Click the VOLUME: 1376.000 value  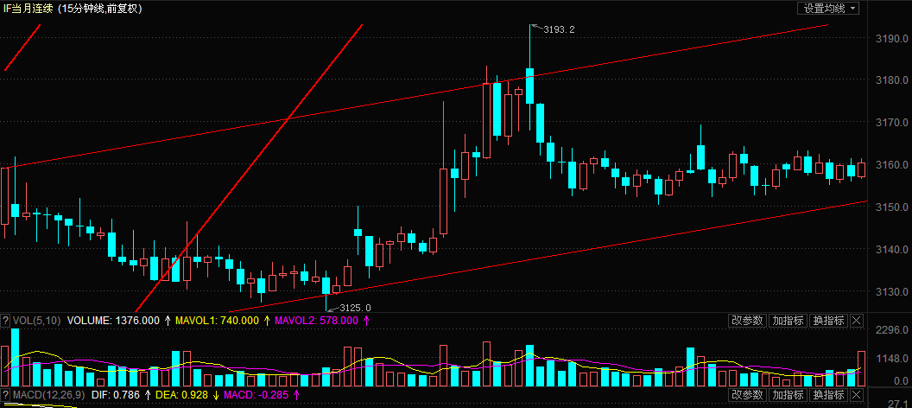click(113, 320)
